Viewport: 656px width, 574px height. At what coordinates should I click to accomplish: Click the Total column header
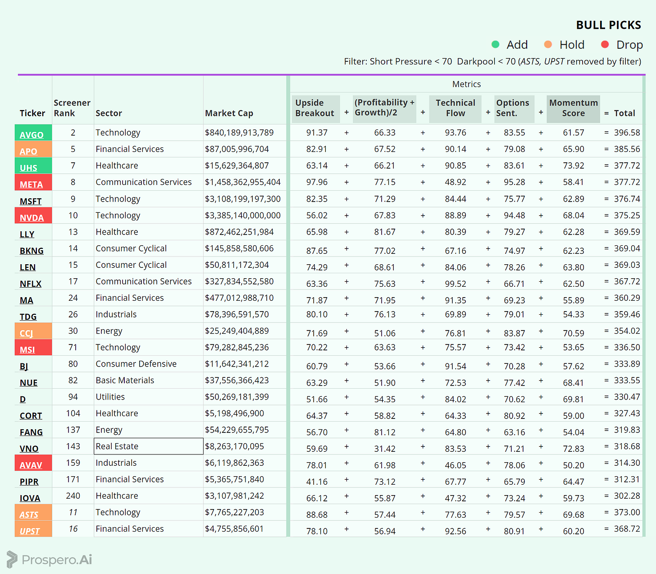tap(624, 113)
